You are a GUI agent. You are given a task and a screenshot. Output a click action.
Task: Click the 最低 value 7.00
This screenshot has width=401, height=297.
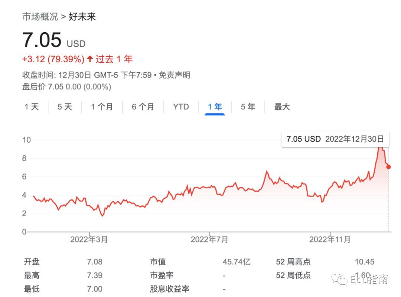click(x=95, y=289)
